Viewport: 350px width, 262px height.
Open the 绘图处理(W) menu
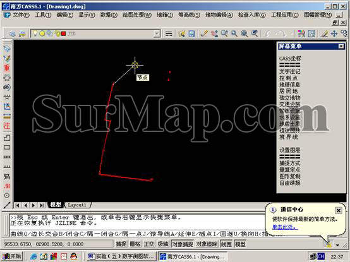pos(137,15)
